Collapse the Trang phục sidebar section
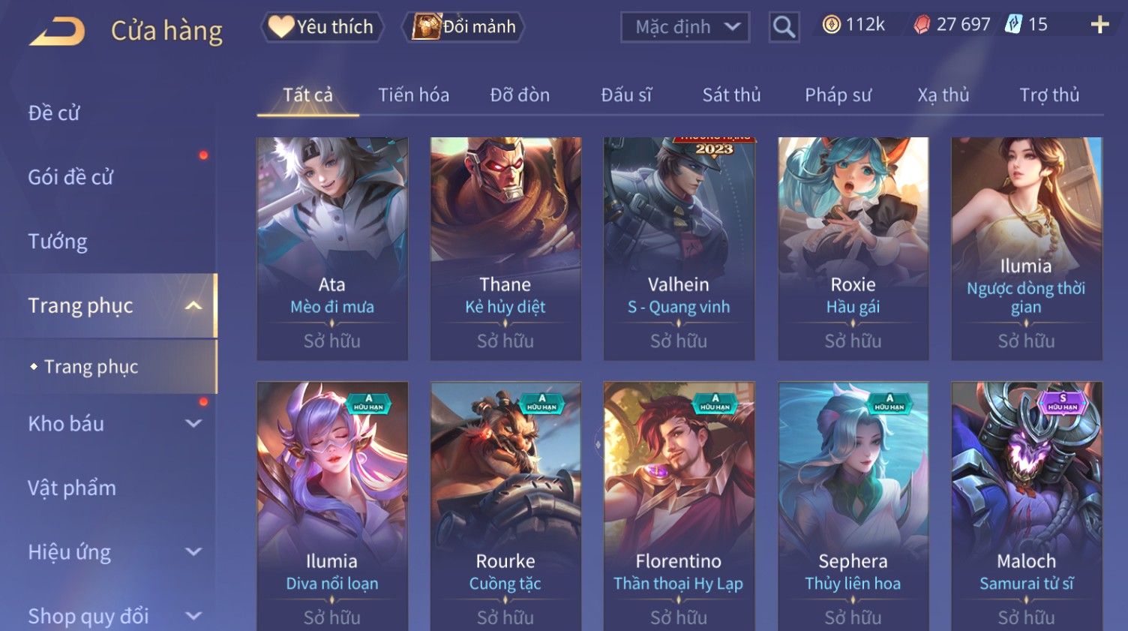Viewport: 1128px width, 631px height. (193, 305)
